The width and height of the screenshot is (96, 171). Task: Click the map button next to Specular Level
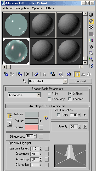click(47, 148)
